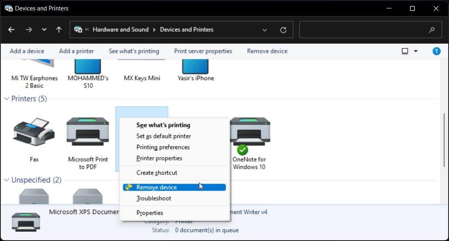
Task: Collapse the Unspecified (2) section
Action: point(6,180)
